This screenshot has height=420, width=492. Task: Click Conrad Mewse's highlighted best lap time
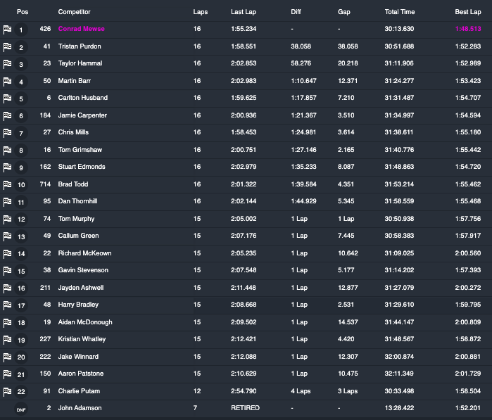468,29
